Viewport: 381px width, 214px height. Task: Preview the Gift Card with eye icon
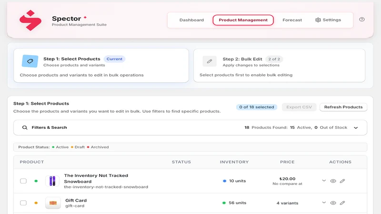pyautogui.click(x=333, y=203)
